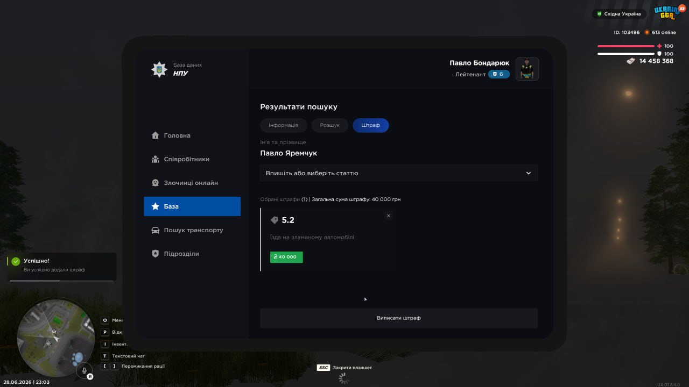Click the Результати пошуку heading
This screenshot has height=387, width=689.
tap(299, 107)
